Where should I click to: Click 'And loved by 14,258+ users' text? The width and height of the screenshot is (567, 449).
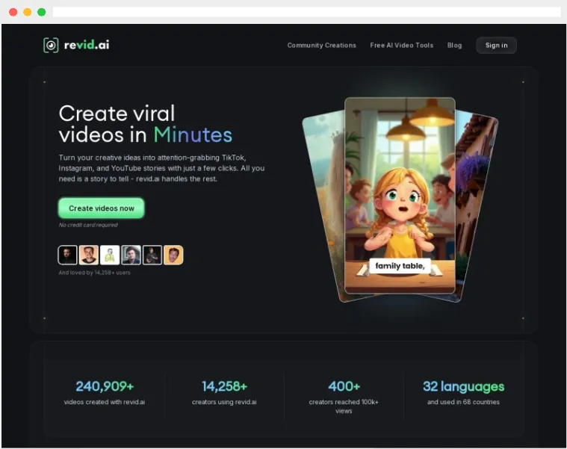point(94,273)
